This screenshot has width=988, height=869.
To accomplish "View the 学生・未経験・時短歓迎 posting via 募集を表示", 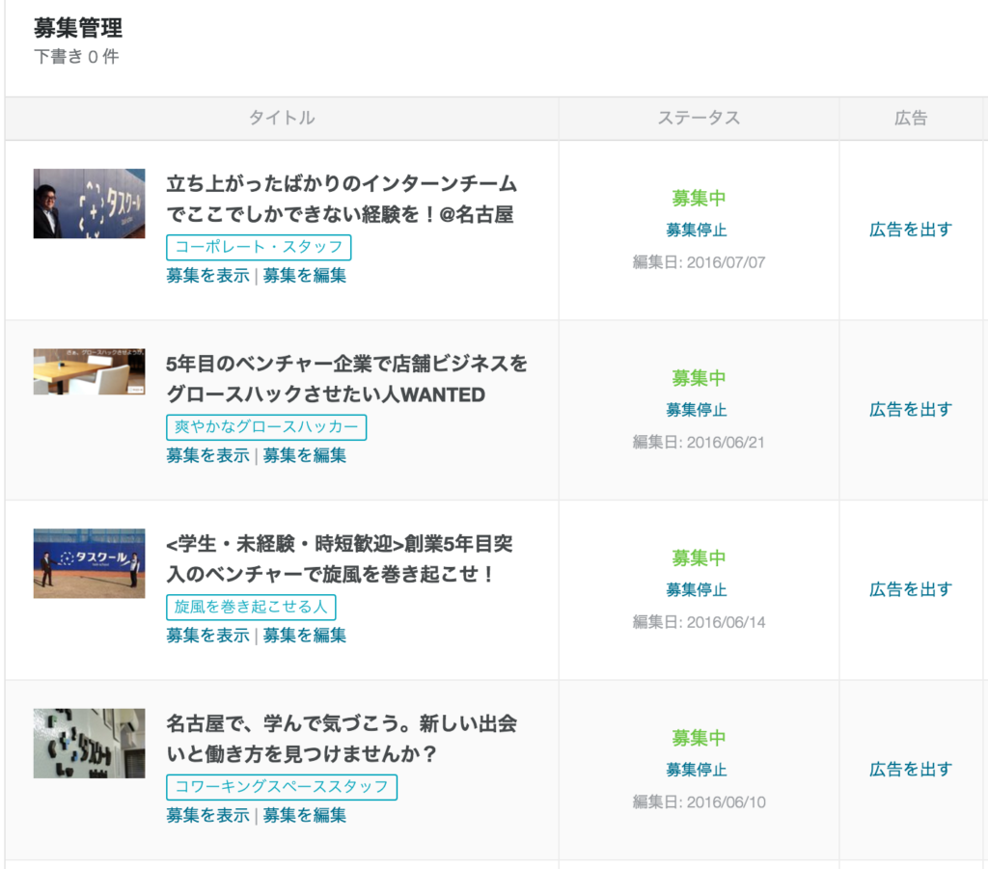I will pos(207,636).
